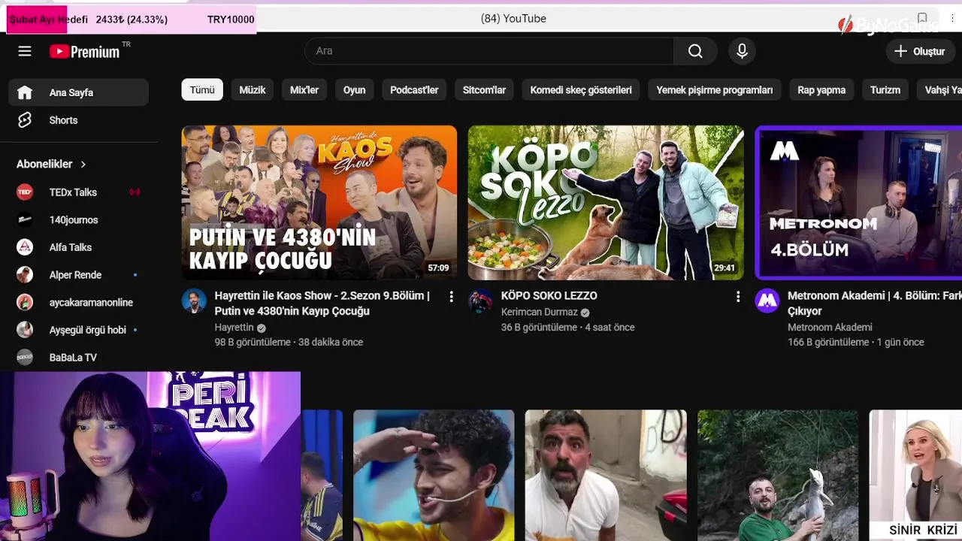Select the Müzik filter chip
Screen dimensions: 962x541
click(253, 90)
